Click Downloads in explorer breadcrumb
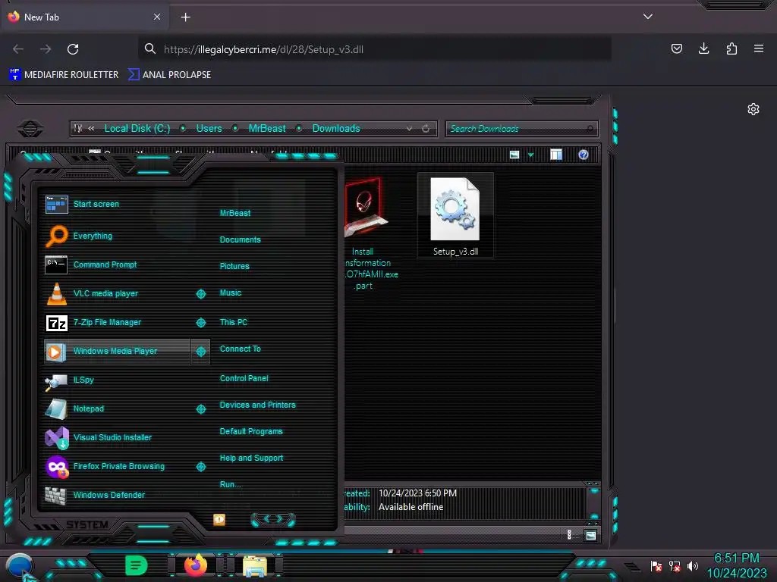This screenshot has height=582, width=777. (x=336, y=129)
